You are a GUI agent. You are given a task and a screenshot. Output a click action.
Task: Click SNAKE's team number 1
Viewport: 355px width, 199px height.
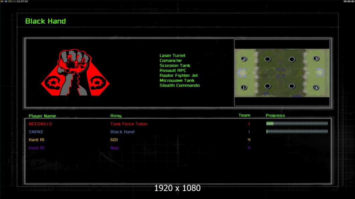pyautogui.click(x=249, y=132)
